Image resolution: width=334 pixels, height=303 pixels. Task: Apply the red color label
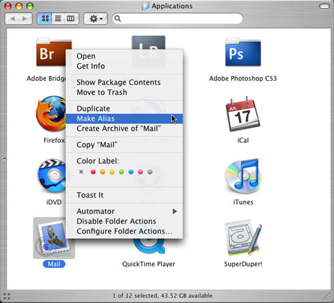pyautogui.click(x=94, y=172)
